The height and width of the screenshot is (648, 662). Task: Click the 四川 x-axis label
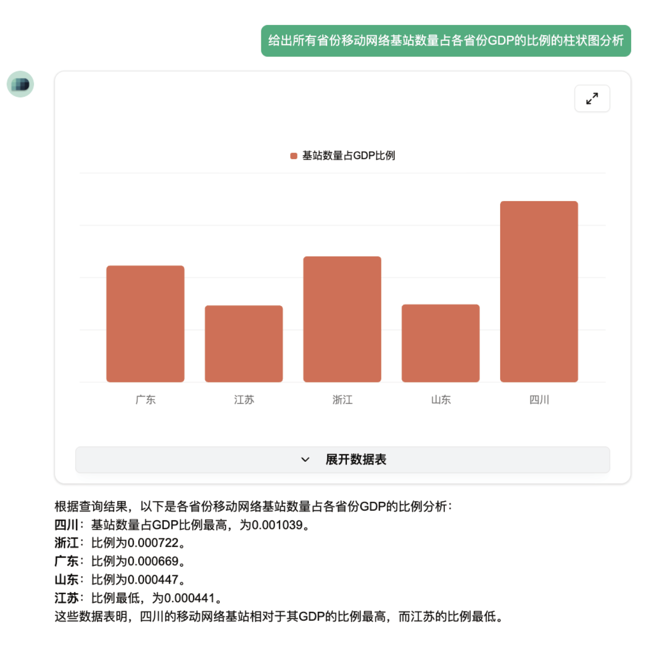(x=539, y=400)
